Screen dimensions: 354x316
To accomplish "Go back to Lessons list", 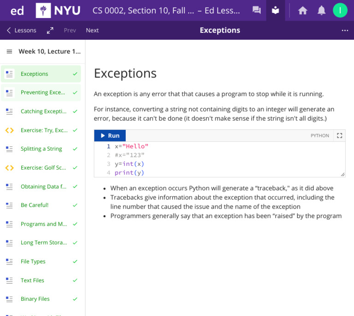I will [22, 30].
